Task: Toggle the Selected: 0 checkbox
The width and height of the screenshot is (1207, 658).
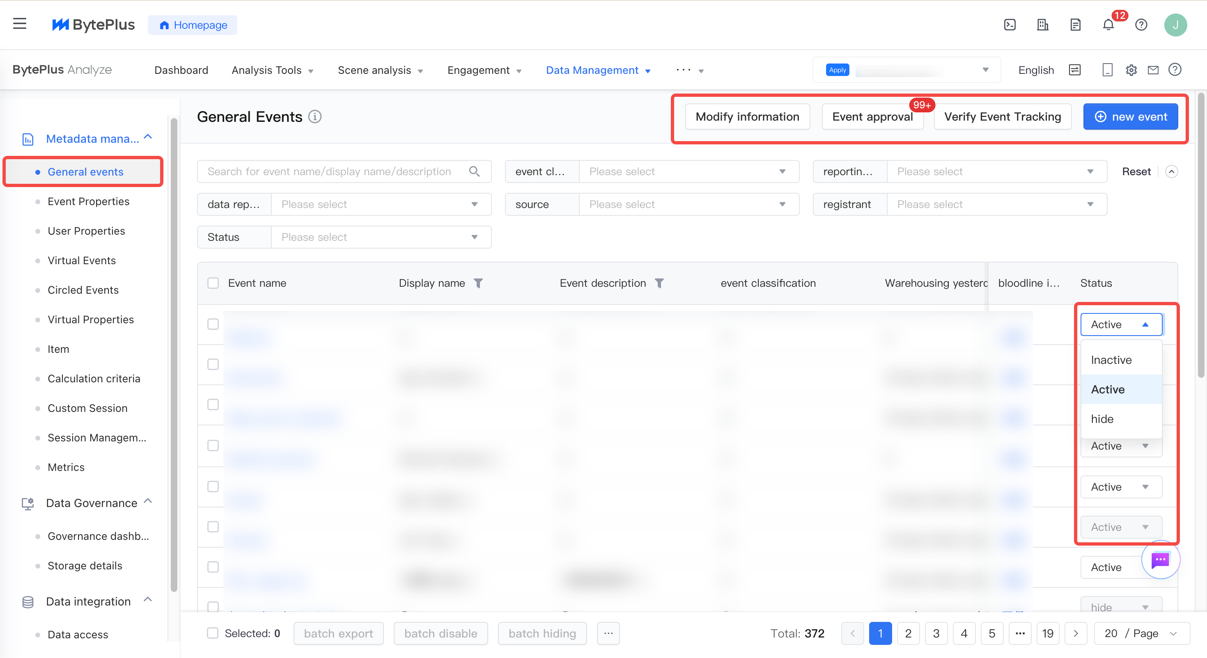Action: point(213,633)
